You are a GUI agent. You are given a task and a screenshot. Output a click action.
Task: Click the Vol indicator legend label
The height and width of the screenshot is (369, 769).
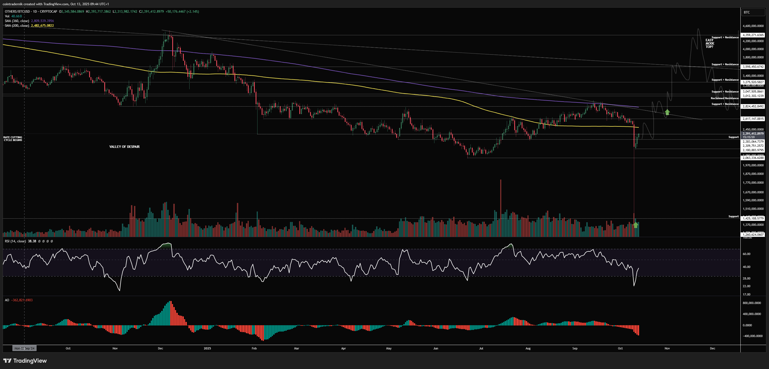pyautogui.click(x=7, y=16)
